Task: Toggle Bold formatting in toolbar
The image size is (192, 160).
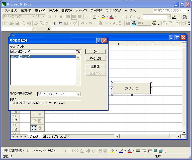Action: coord(49,17)
